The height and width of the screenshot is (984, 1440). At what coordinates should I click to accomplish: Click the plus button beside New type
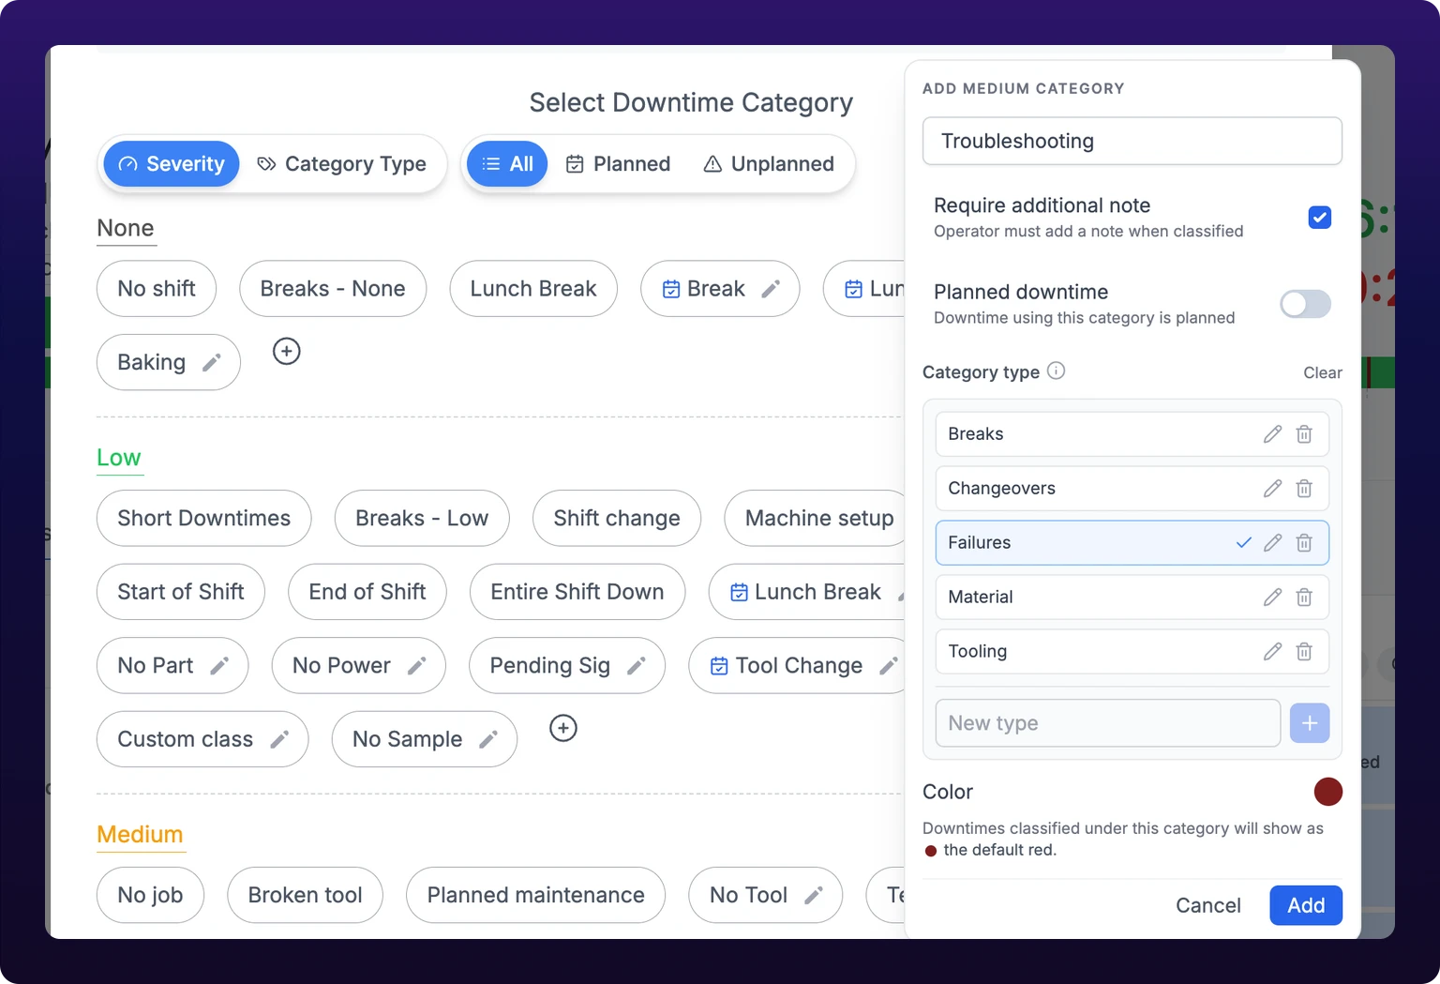[x=1310, y=723]
